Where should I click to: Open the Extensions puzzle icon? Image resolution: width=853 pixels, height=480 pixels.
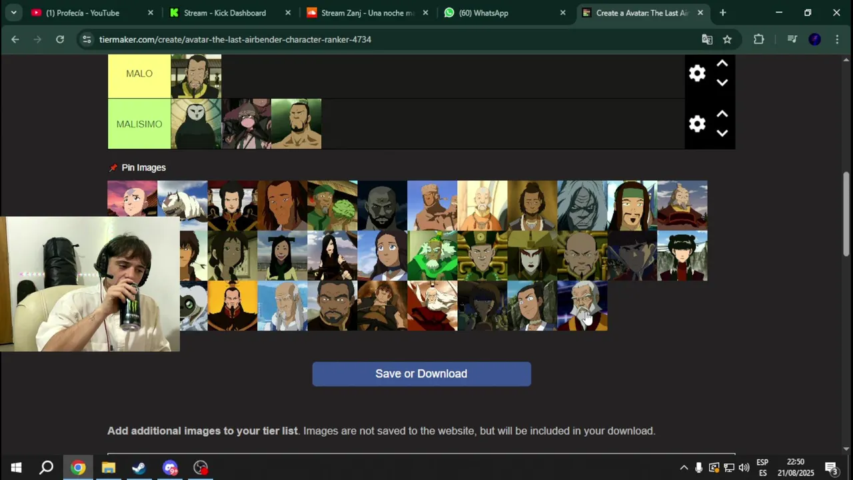(x=758, y=39)
